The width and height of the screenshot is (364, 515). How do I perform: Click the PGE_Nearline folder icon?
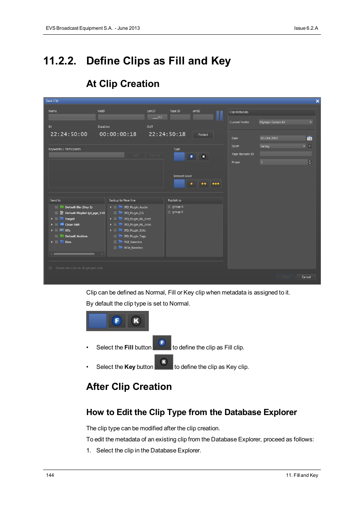[x=121, y=242]
